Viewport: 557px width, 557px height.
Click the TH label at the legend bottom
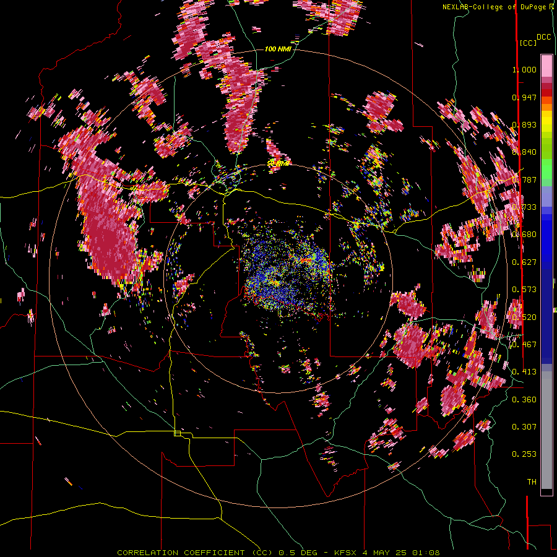coord(532,482)
